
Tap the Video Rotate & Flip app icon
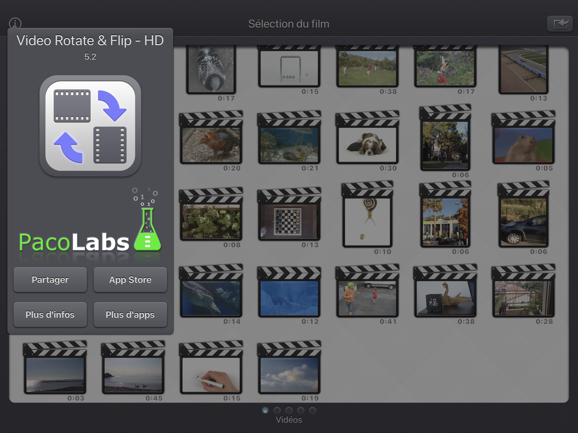pyautogui.click(x=90, y=126)
